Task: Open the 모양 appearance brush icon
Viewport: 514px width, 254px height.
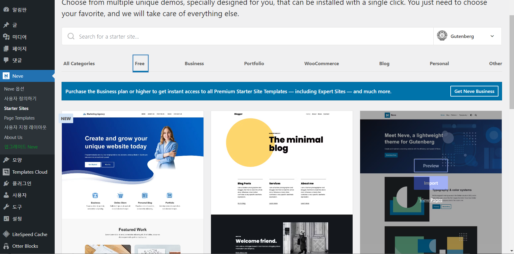Action: (x=6, y=160)
